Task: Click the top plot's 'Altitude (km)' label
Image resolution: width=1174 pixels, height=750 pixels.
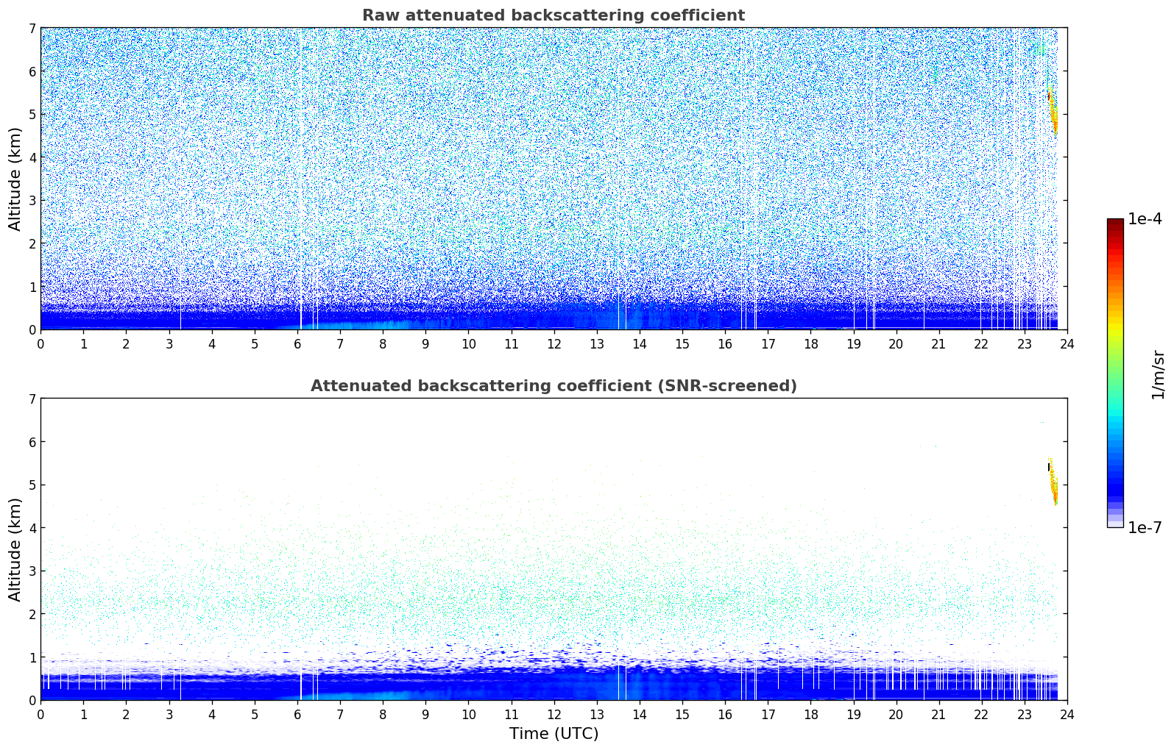Action: 15,179
